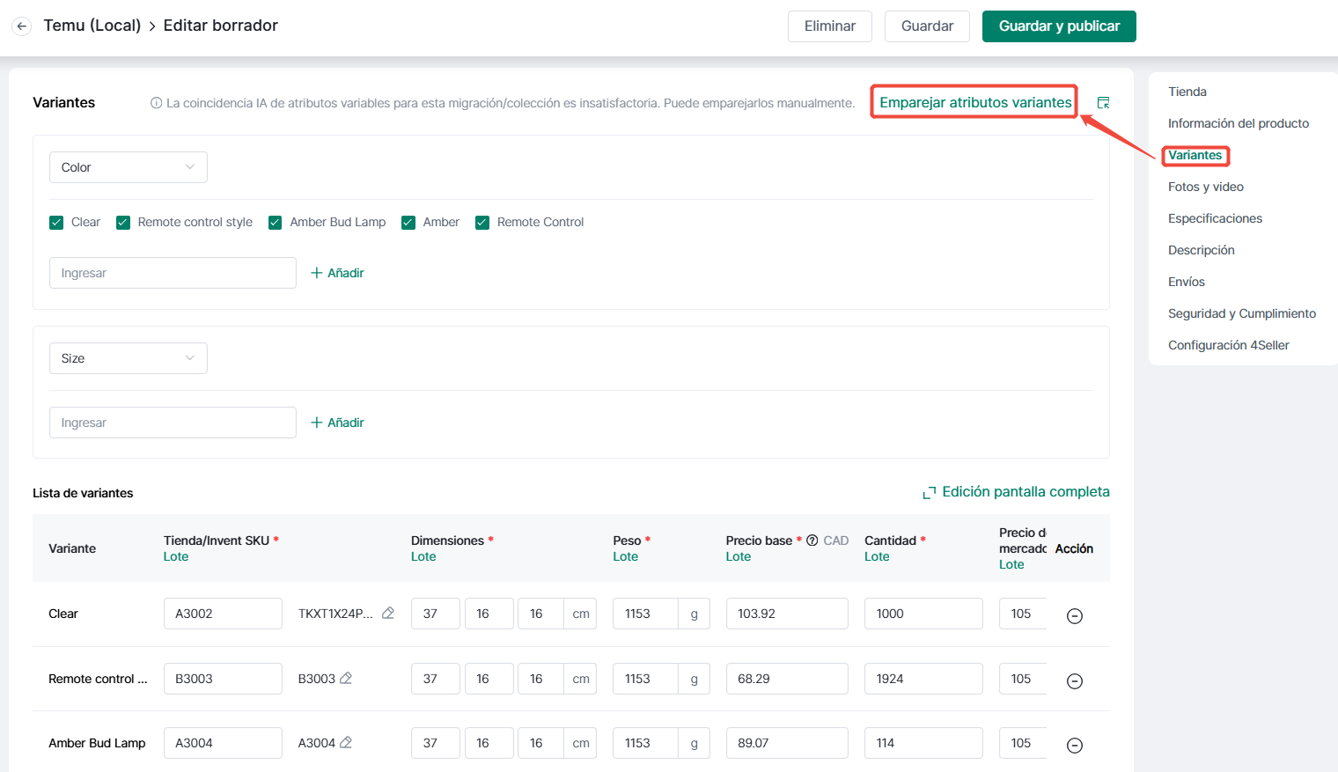1338x772 pixels.
Task: Click Lote under Peso
Action: tap(626, 556)
